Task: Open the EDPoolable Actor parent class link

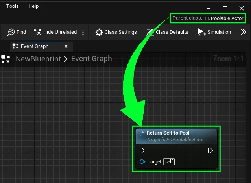Action: pyautogui.click(x=224, y=18)
